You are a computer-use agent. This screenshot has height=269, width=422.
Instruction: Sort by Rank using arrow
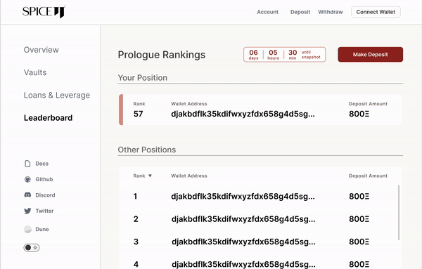(x=151, y=176)
